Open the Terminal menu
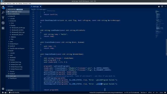Viewport: 167px width, 94px height. point(25,3)
